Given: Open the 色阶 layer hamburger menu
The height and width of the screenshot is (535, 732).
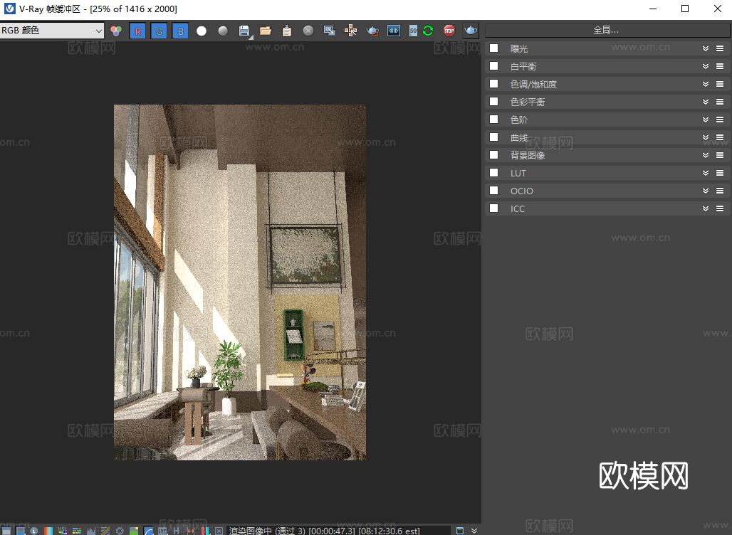Looking at the screenshot, I should click(720, 120).
